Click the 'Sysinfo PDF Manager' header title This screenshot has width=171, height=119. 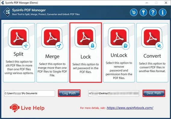click(x=29, y=10)
